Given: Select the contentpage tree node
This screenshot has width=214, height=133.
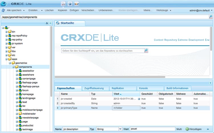Looking at the screenshot, I should (29, 79).
